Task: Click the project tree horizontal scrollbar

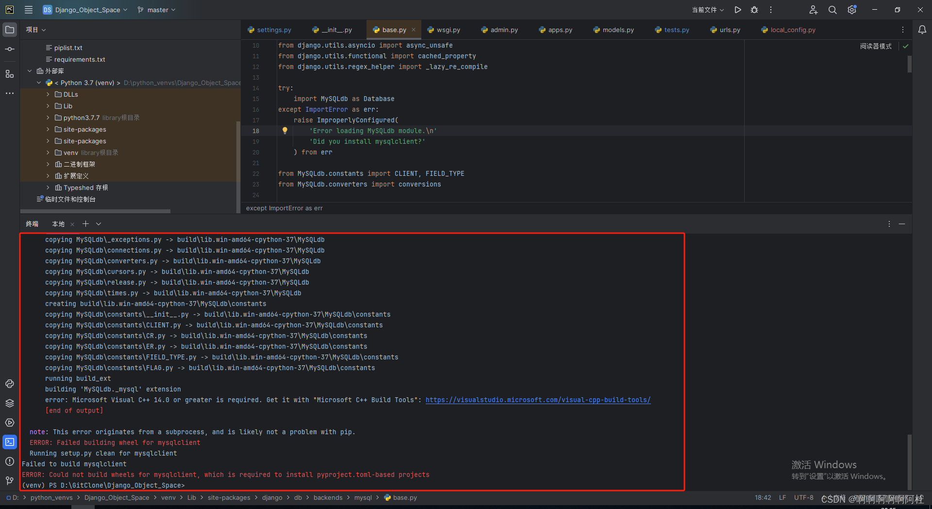Action: (95, 211)
